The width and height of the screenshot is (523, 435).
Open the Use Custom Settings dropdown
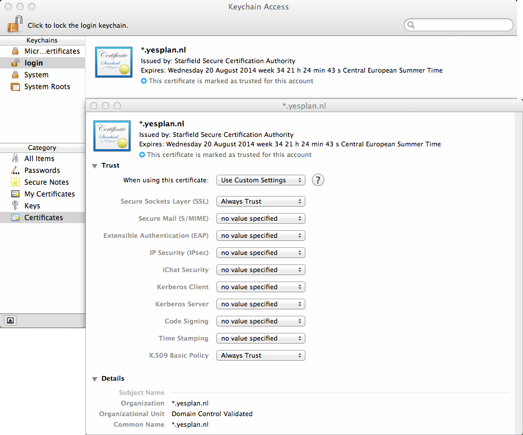click(261, 180)
